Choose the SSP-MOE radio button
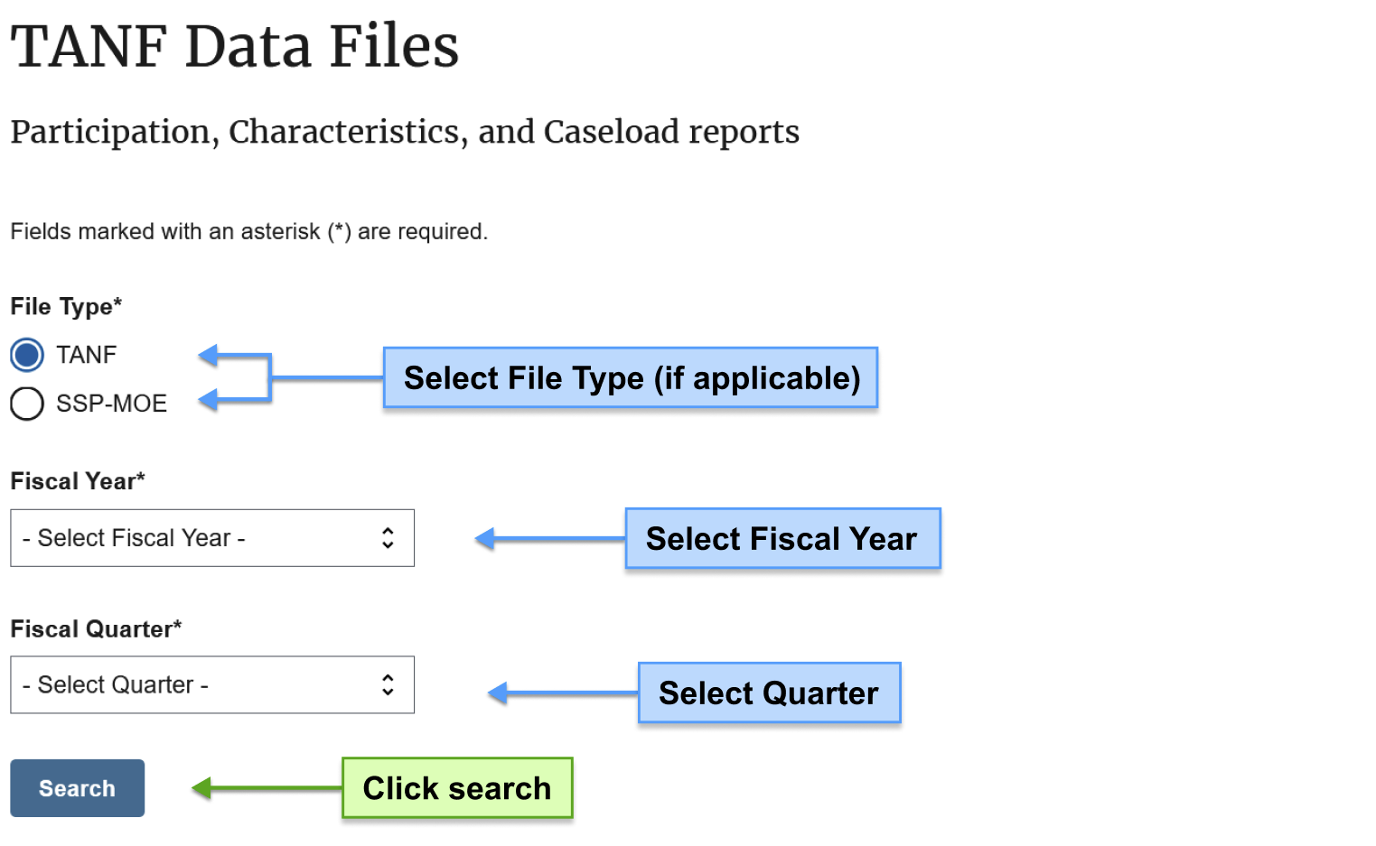The image size is (1376, 846). click(x=27, y=404)
